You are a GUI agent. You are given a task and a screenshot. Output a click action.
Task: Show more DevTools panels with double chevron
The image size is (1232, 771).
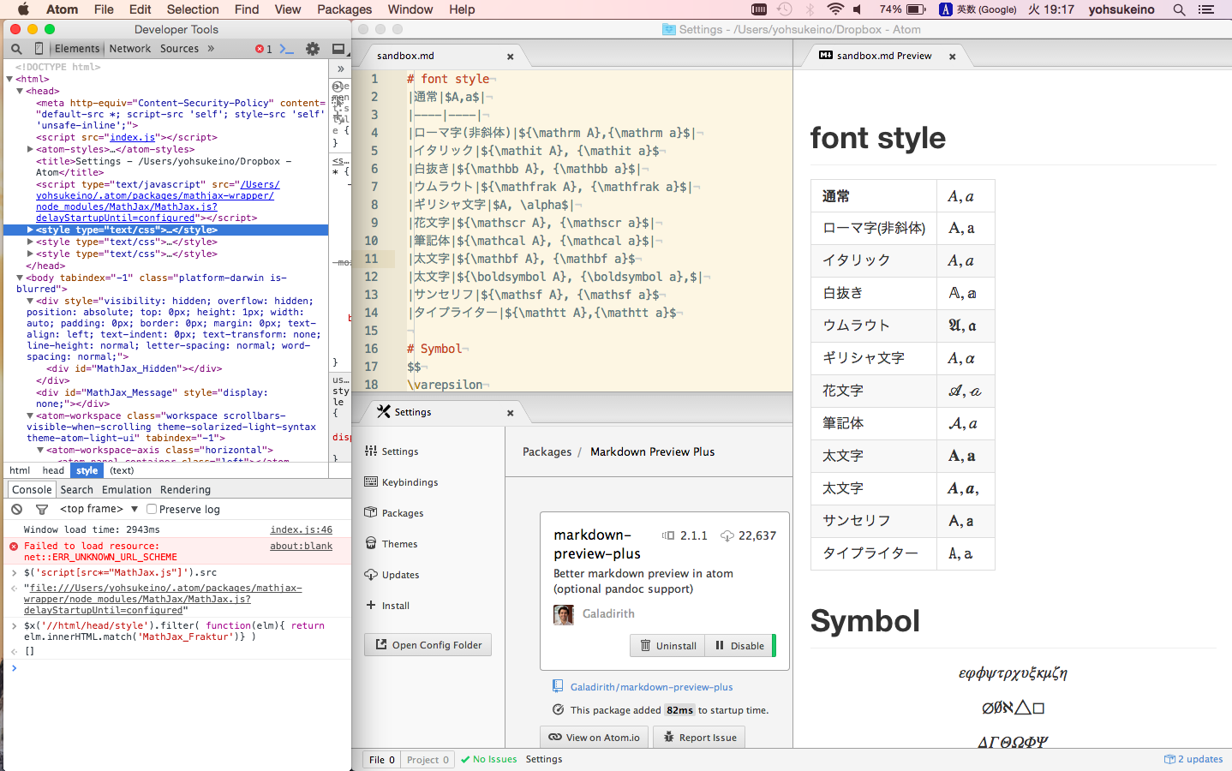pyautogui.click(x=211, y=49)
